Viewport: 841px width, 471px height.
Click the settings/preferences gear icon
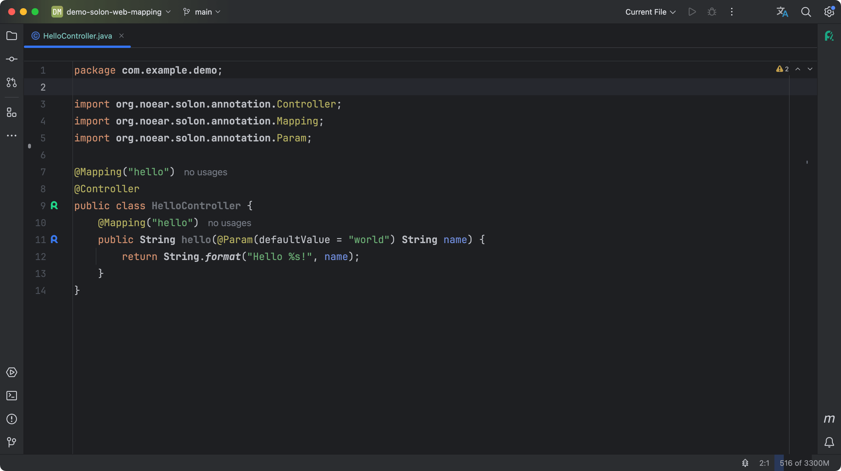point(829,12)
